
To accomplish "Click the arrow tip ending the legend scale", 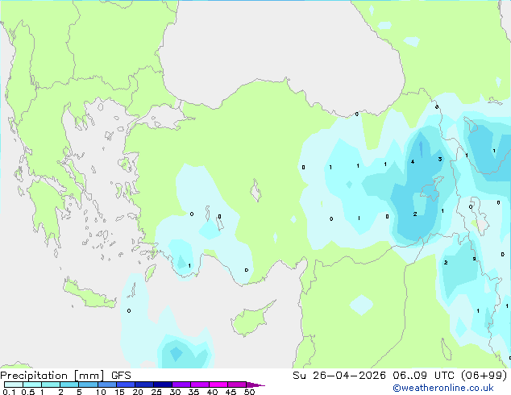I will [x=256, y=385].
